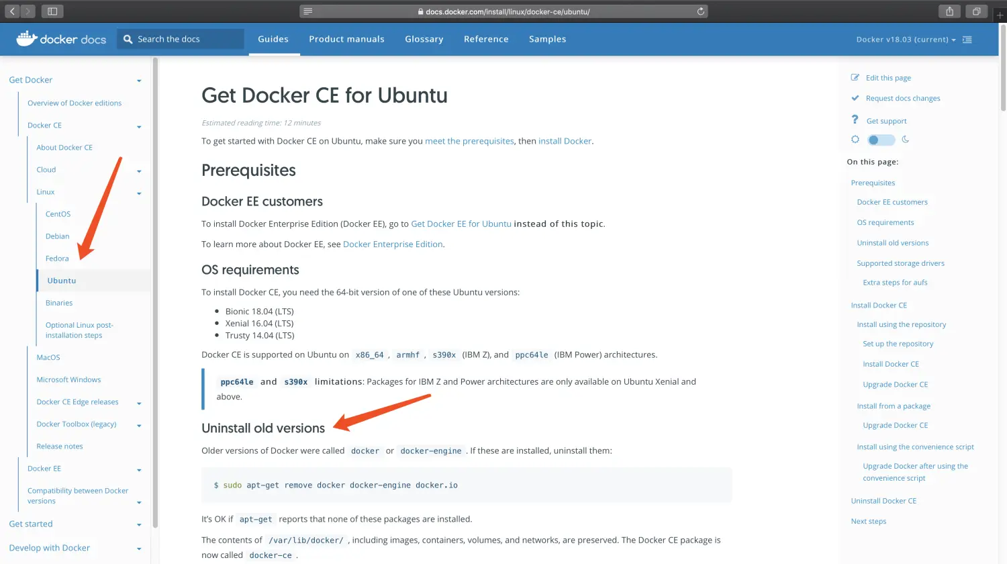Click the list icon beside version selector

point(967,40)
